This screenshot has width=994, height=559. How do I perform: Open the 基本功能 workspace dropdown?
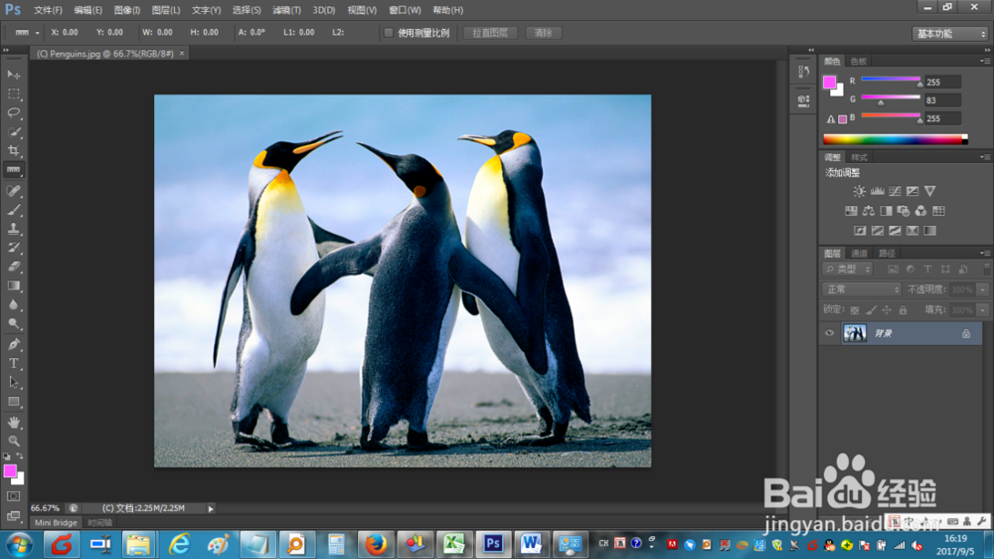point(950,33)
